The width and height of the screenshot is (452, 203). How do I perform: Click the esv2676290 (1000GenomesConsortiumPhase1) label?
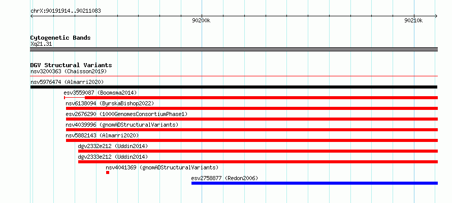click(126, 114)
